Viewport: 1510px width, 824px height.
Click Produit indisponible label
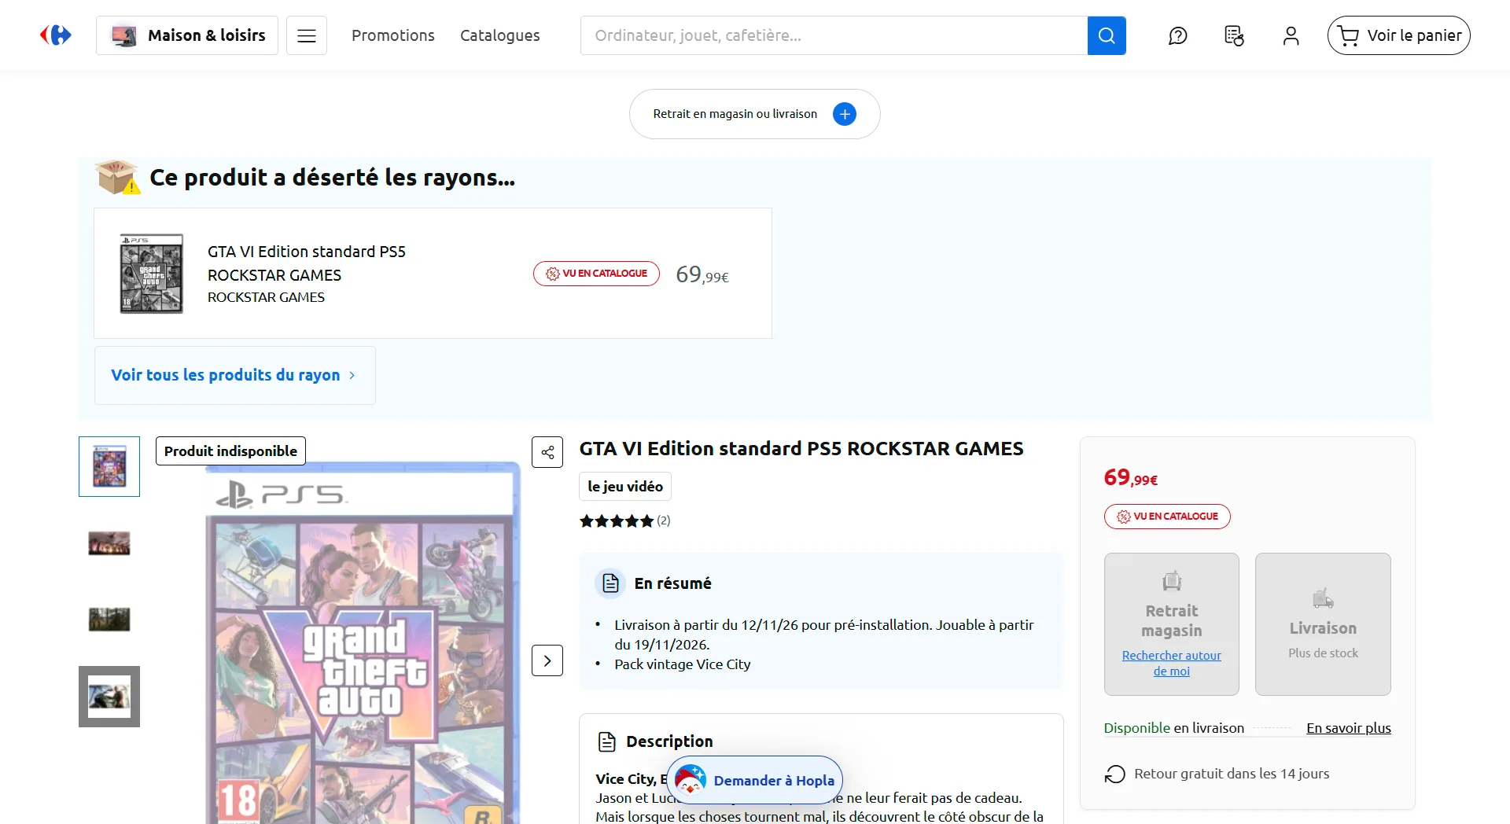tap(230, 451)
